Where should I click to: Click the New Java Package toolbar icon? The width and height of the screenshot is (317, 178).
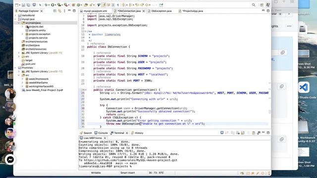point(74,5)
